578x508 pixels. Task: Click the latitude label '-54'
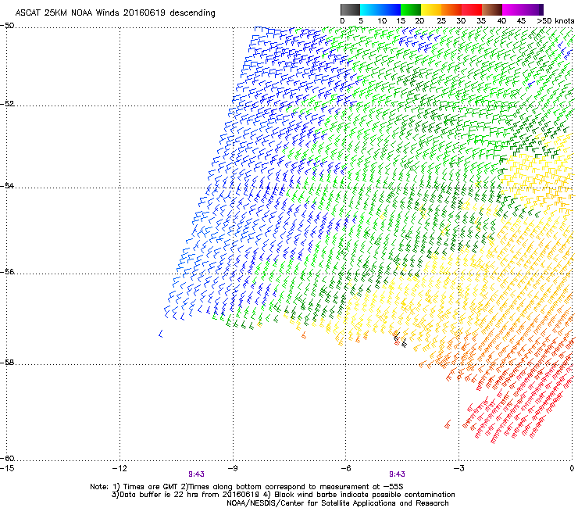[x=7, y=185]
